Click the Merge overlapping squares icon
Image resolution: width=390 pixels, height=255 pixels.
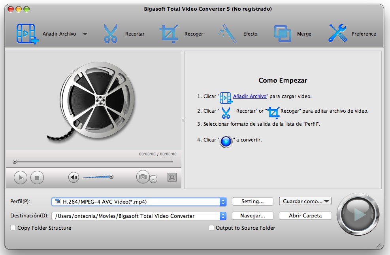coord(283,34)
